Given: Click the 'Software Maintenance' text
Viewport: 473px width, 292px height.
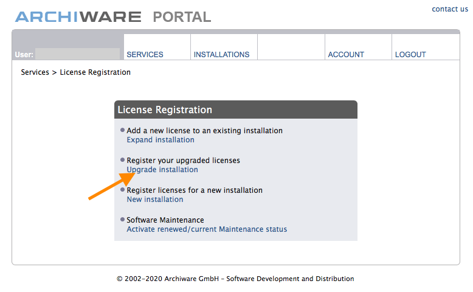Looking at the screenshot, I should [x=165, y=220].
